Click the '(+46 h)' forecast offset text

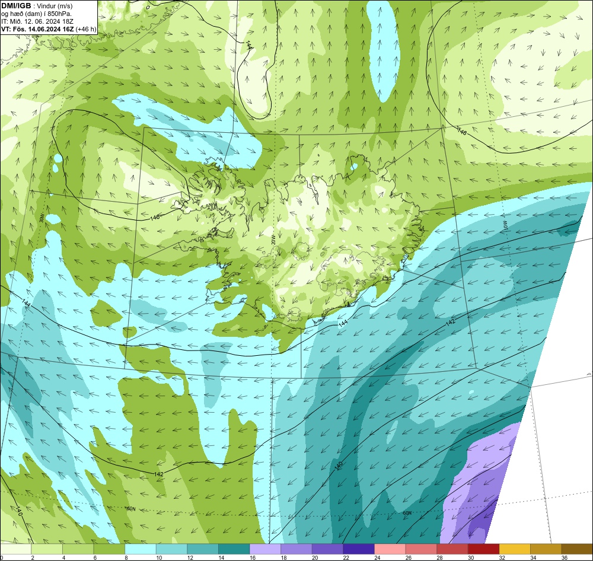coord(86,29)
